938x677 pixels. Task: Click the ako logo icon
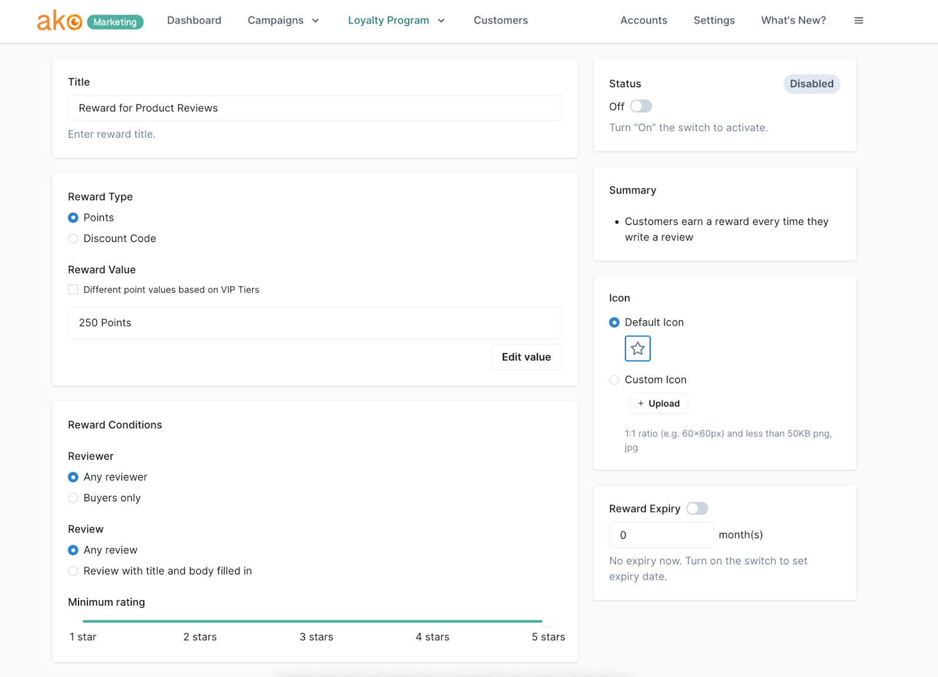click(59, 20)
